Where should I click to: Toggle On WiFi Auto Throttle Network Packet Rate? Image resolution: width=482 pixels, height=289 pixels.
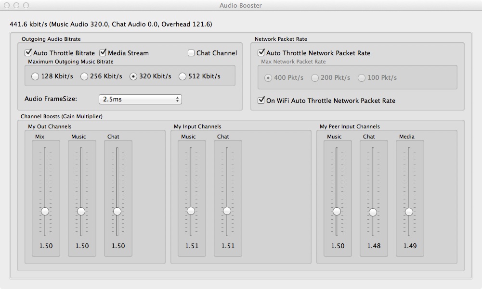pos(261,101)
